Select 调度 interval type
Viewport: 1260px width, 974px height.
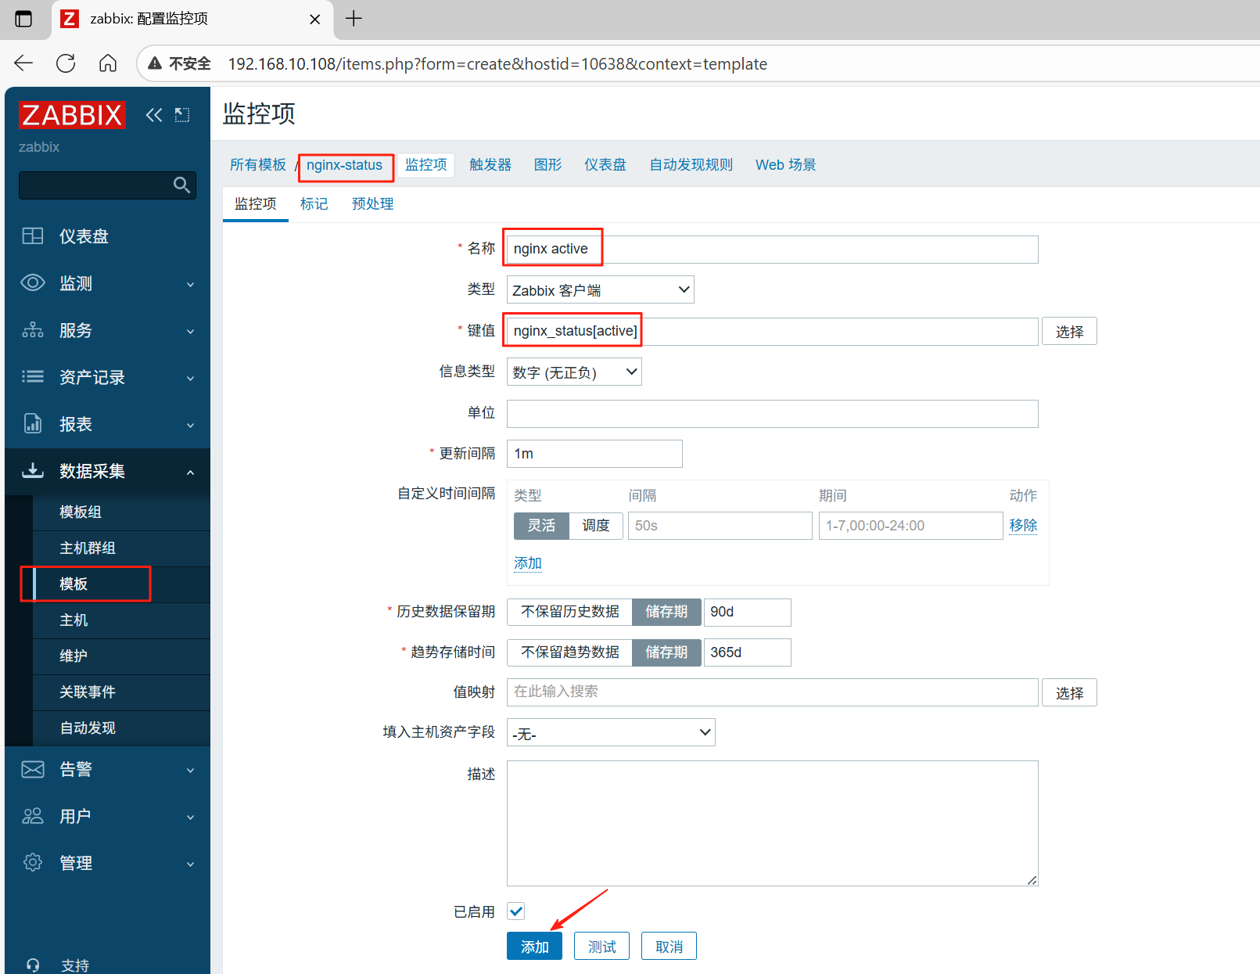[596, 526]
